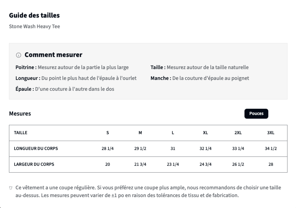Image resolution: width=298 pixels, height=208 pixels.
Task: Select the M size column header
Action: pyautogui.click(x=140, y=133)
